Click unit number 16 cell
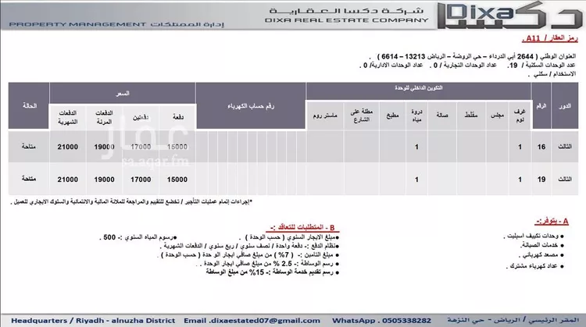 click(x=541, y=147)
